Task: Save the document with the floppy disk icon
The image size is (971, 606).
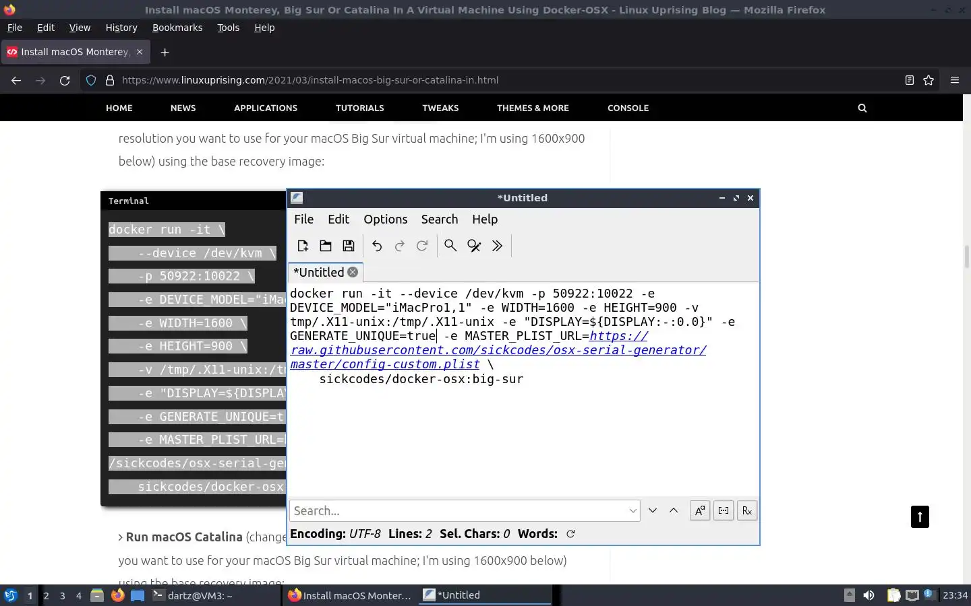Action: click(x=349, y=246)
